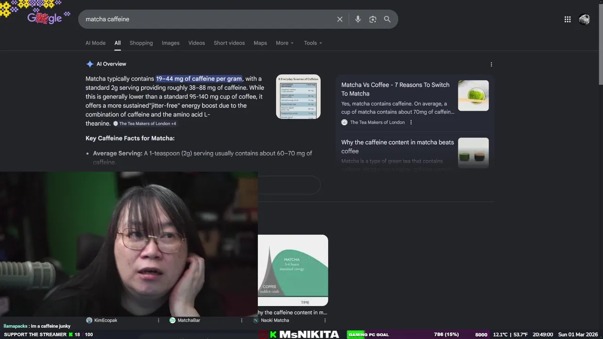Screen dimensions: 603x339
Task: Open Matcha Vs Coffee 7 Reasons link
Action: pos(395,89)
